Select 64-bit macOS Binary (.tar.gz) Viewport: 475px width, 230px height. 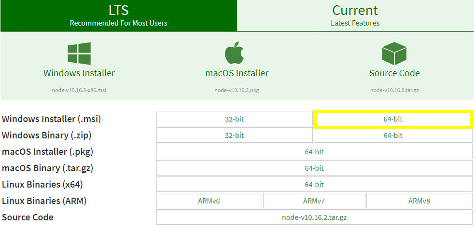(x=314, y=168)
